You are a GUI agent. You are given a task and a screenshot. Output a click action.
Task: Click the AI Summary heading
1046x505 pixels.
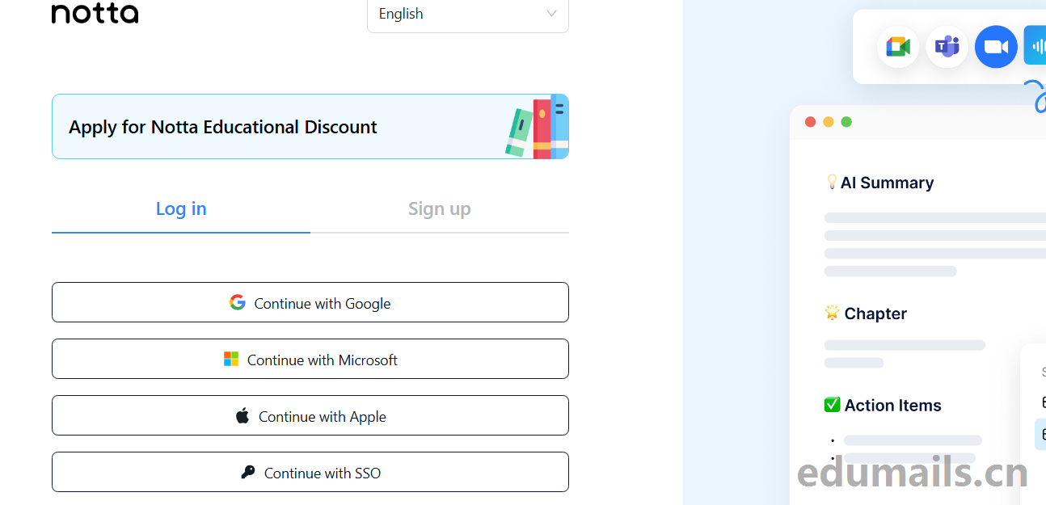pyautogui.click(x=879, y=183)
